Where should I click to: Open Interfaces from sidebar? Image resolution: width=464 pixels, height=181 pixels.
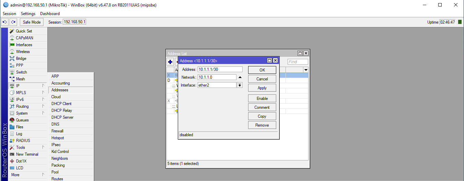pyautogui.click(x=27, y=45)
